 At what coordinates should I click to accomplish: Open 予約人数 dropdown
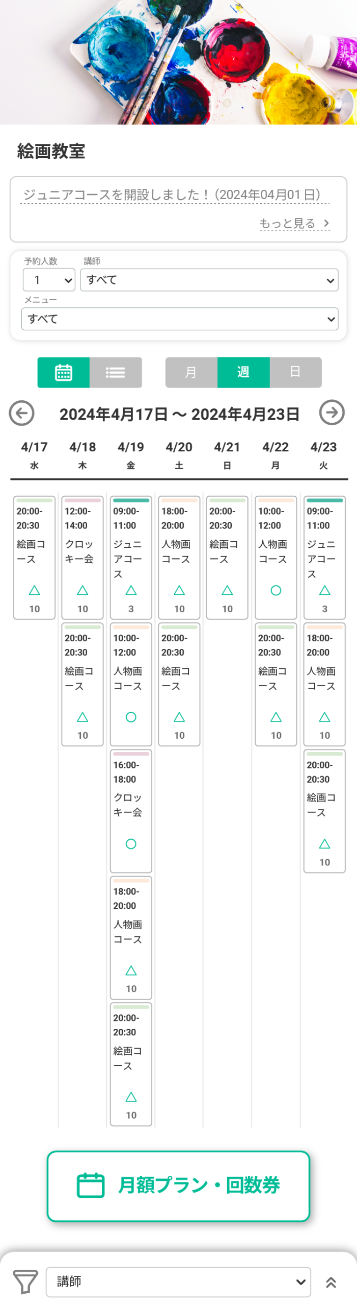point(49,280)
